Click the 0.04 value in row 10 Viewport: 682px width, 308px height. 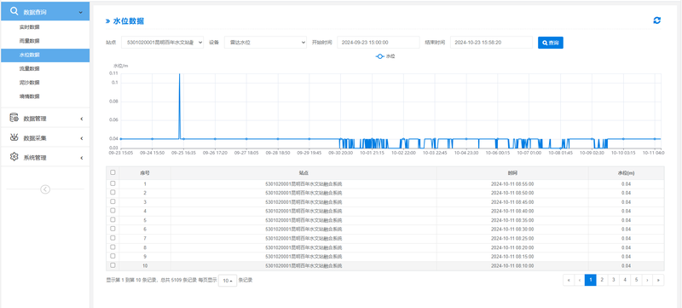627,265
